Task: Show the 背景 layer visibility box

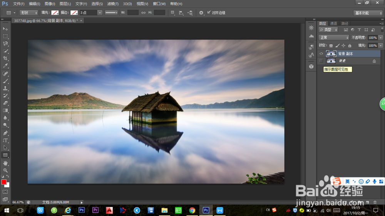Action: [x=321, y=61]
